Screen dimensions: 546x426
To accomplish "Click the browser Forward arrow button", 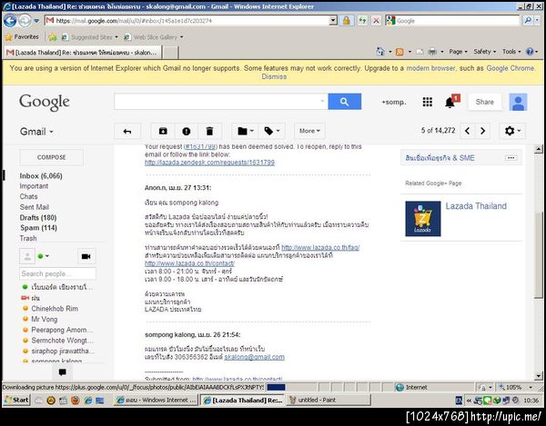I will coord(25,21).
